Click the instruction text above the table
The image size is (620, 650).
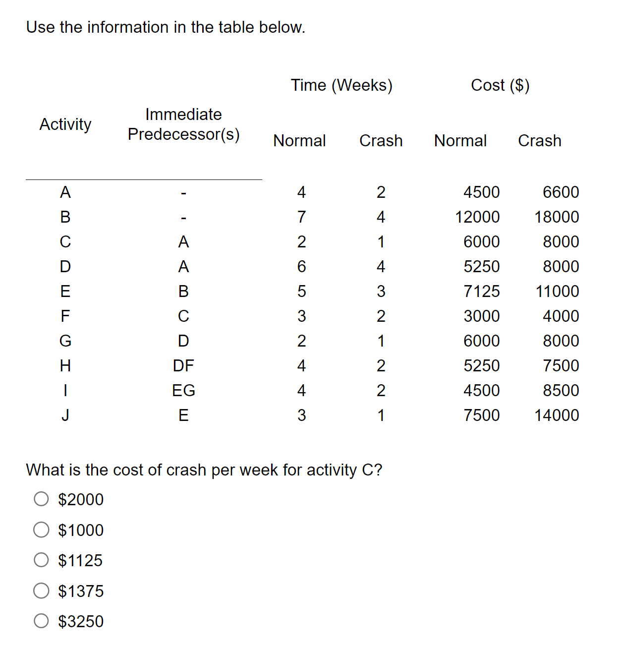(x=166, y=27)
